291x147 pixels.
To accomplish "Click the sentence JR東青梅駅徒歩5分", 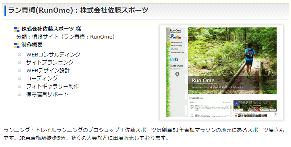I will [44, 138].
